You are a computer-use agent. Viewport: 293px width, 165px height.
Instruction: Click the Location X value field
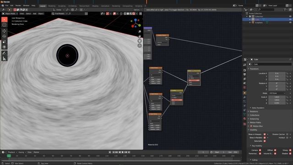(x=277, y=73)
